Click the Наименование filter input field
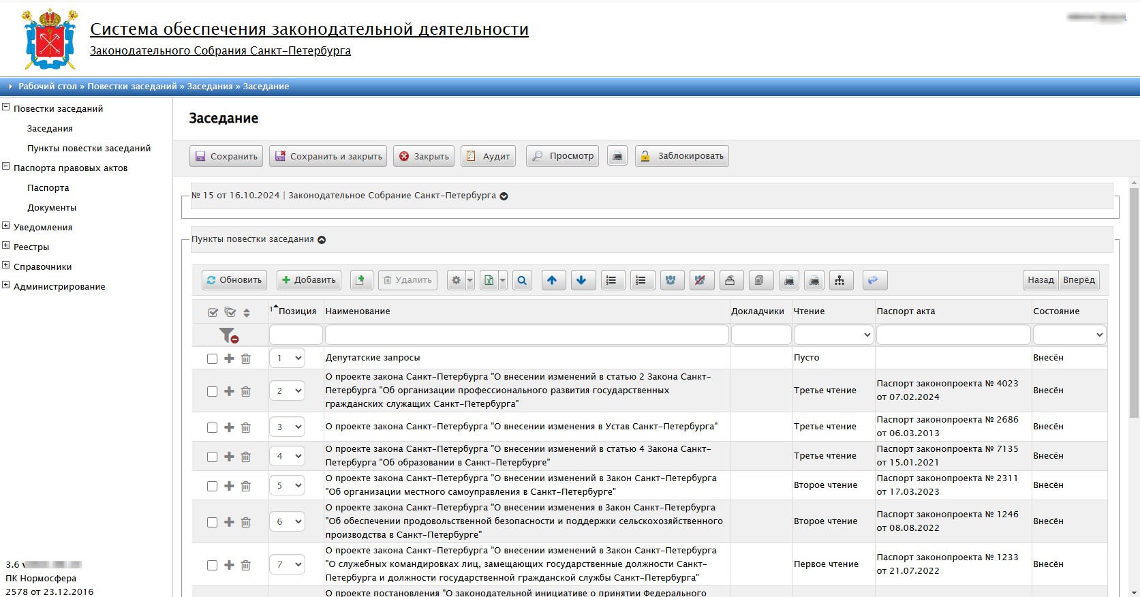 click(x=526, y=335)
